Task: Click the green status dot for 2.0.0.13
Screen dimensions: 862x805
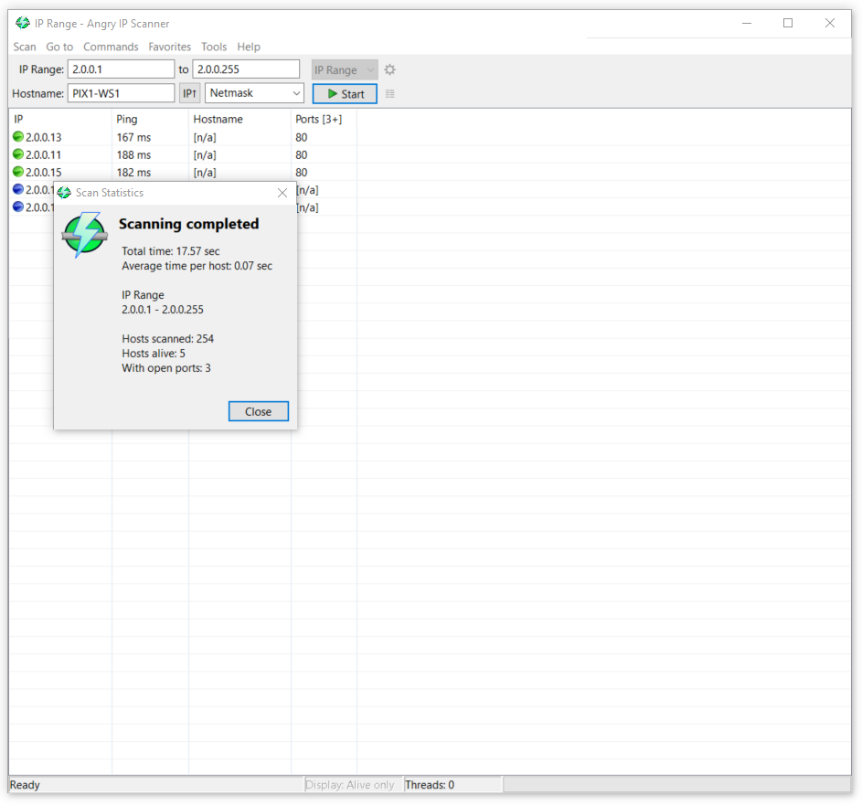Action: pos(18,137)
